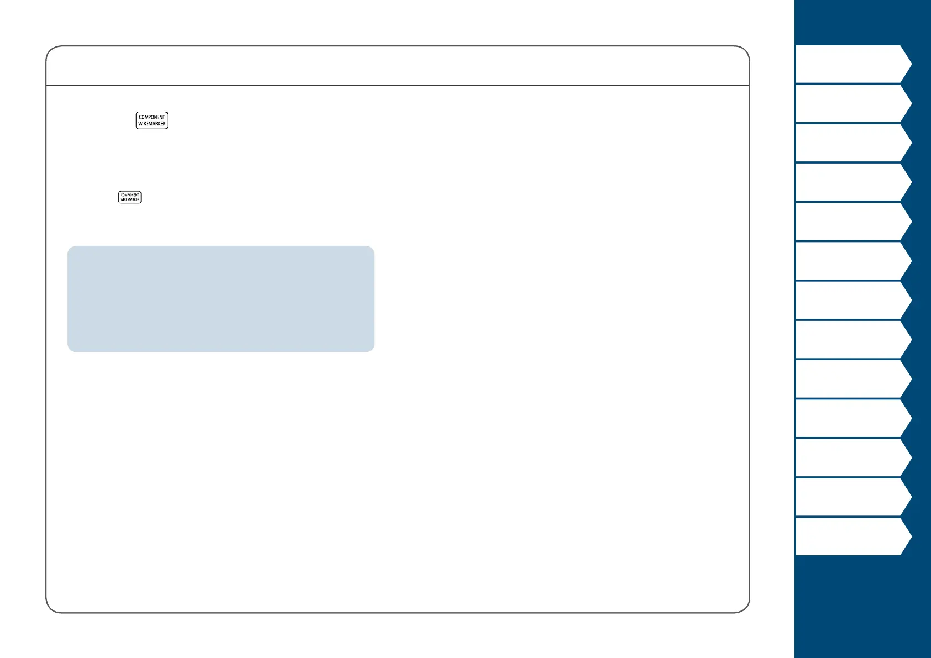
Task: Switch to the seventh arrow tab
Action: [x=853, y=300]
